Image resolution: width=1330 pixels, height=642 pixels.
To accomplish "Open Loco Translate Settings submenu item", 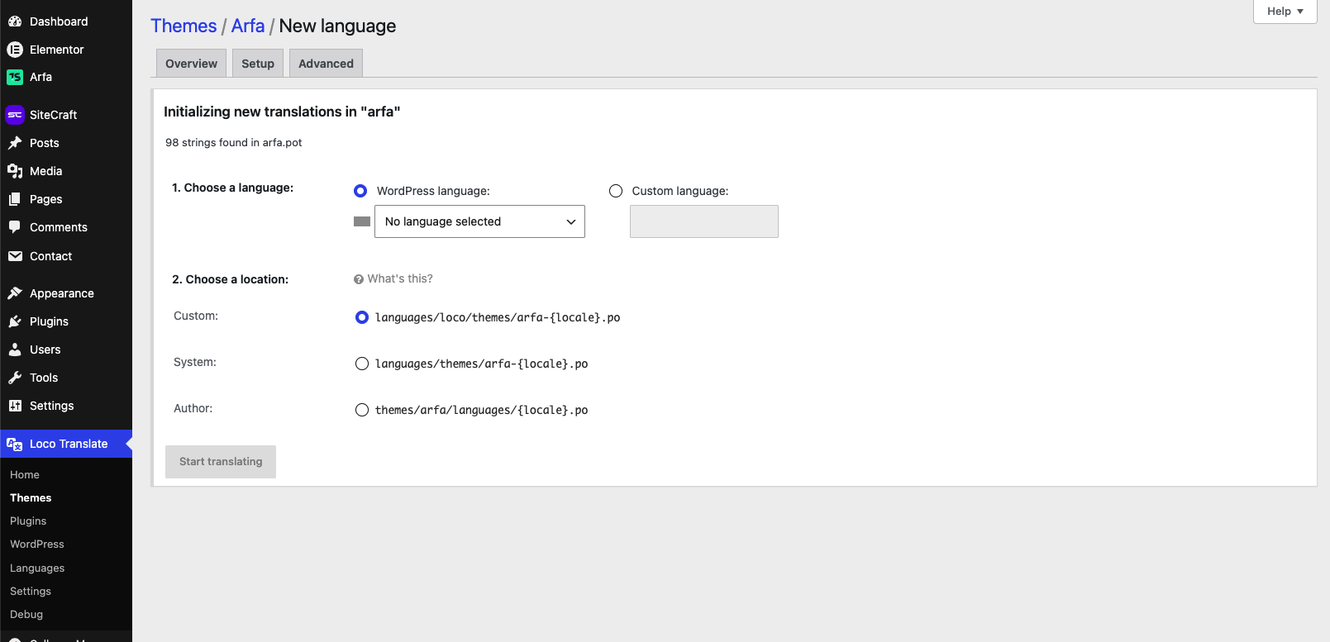I will (31, 592).
